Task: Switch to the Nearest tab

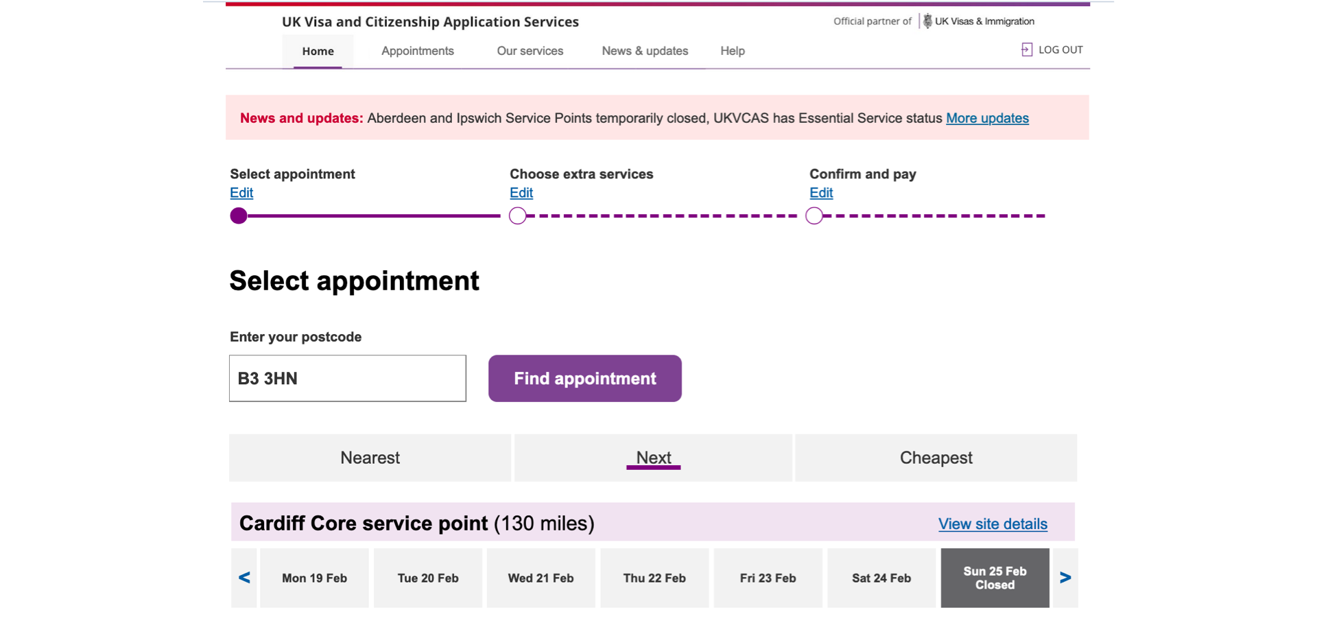Action: tap(370, 458)
